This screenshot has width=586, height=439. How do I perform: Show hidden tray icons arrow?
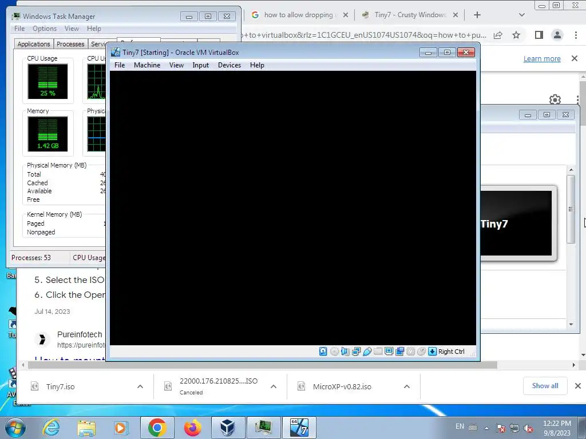pyautogui.click(x=486, y=428)
